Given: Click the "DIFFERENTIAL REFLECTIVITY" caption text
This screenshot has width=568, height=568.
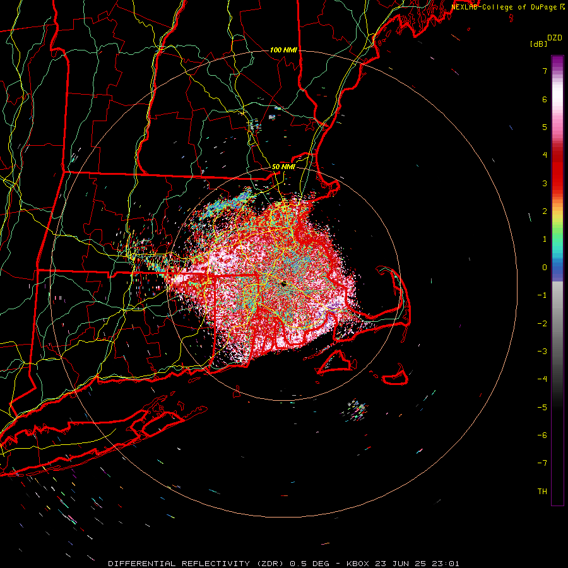Looking at the screenshot, I should 179,564.
